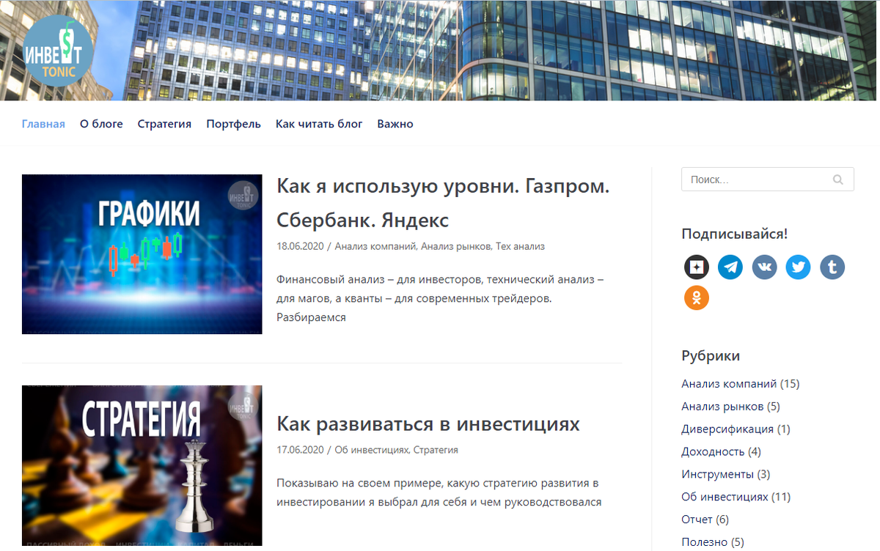Click the Invest Tonic site logo
Image resolution: width=880 pixels, height=551 pixels.
coord(58,51)
